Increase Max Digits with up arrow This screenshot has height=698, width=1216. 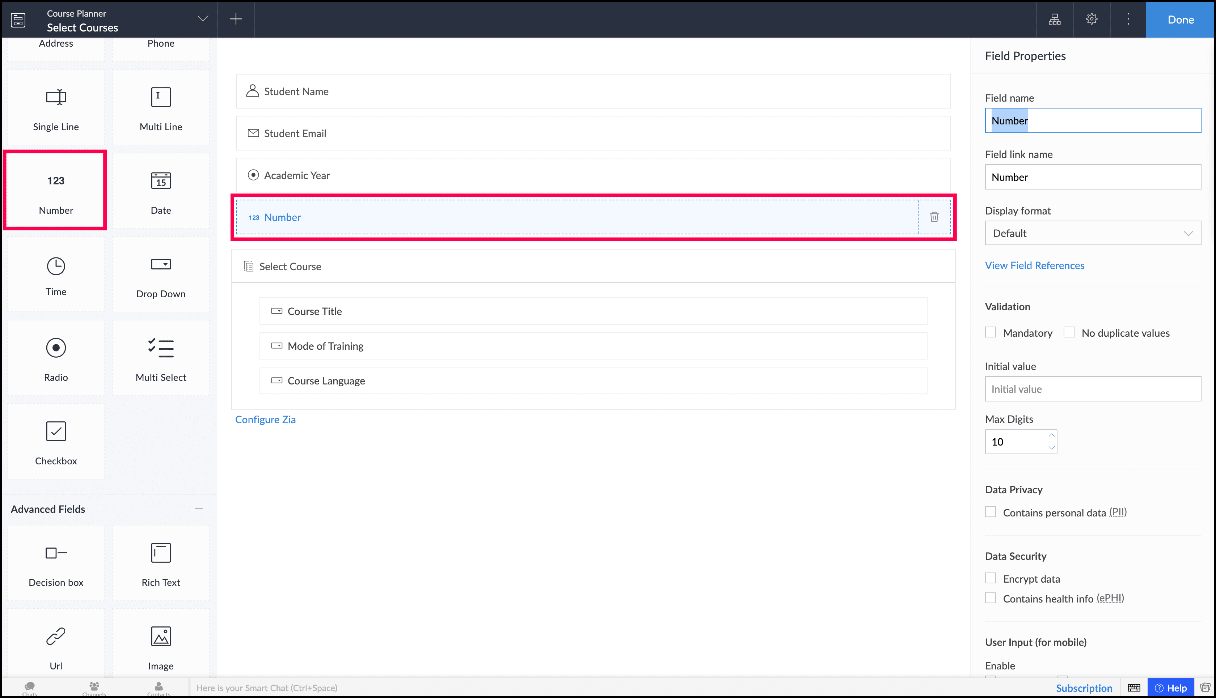coord(1051,435)
